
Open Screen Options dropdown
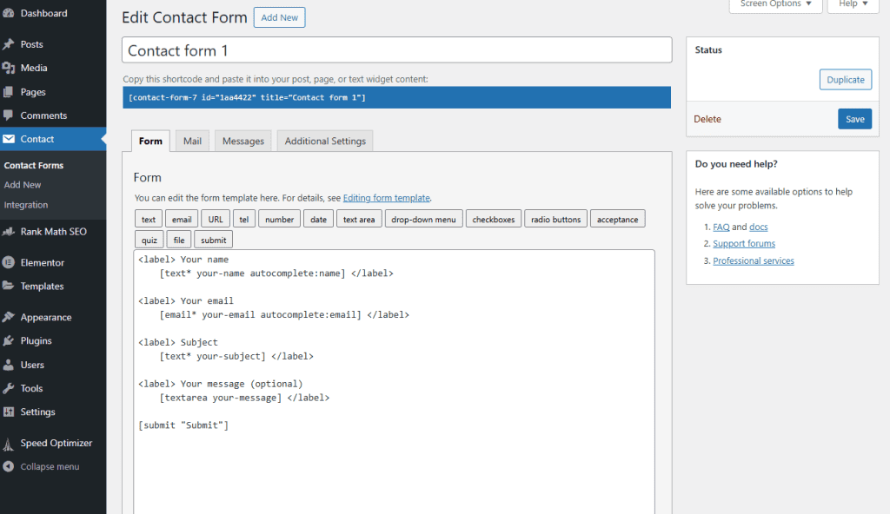tap(775, 4)
